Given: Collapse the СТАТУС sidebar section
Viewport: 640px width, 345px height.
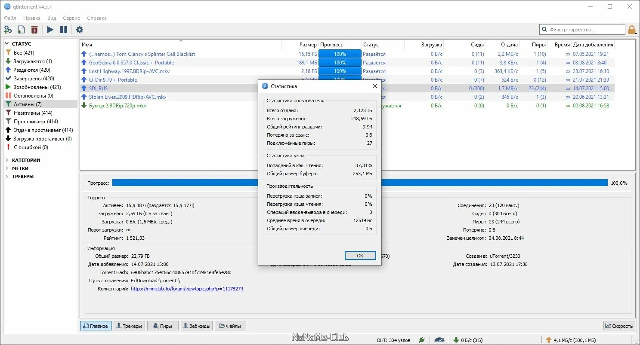Looking at the screenshot, I should coord(7,44).
